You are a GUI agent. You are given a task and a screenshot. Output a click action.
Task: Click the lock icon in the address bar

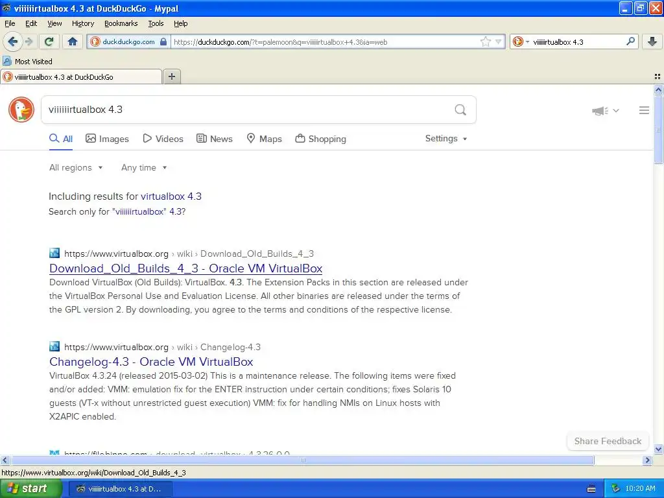(163, 41)
